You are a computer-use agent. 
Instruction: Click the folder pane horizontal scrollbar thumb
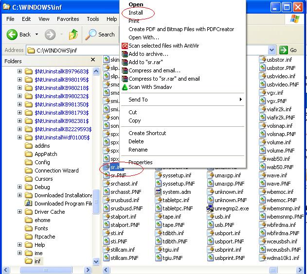coord(46,270)
